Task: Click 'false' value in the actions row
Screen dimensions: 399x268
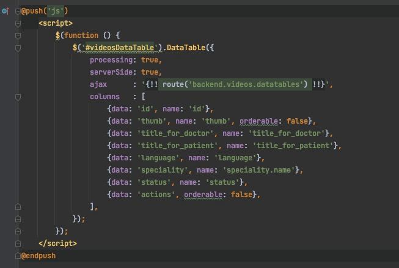Action: click(241, 195)
